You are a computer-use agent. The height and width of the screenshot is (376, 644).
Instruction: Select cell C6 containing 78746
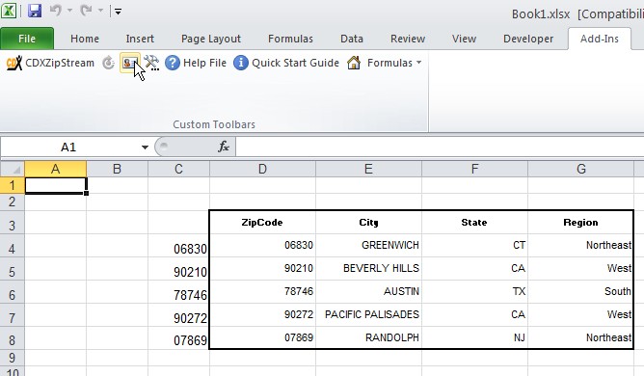[x=178, y=292]
